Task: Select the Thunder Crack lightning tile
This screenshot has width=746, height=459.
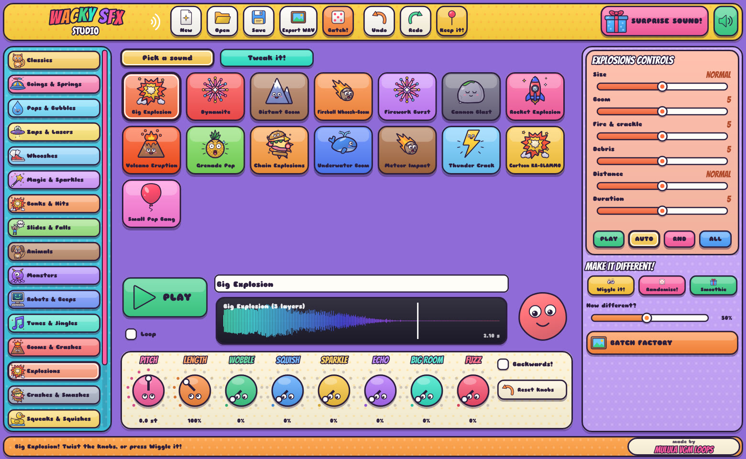Action: [471, 150]
